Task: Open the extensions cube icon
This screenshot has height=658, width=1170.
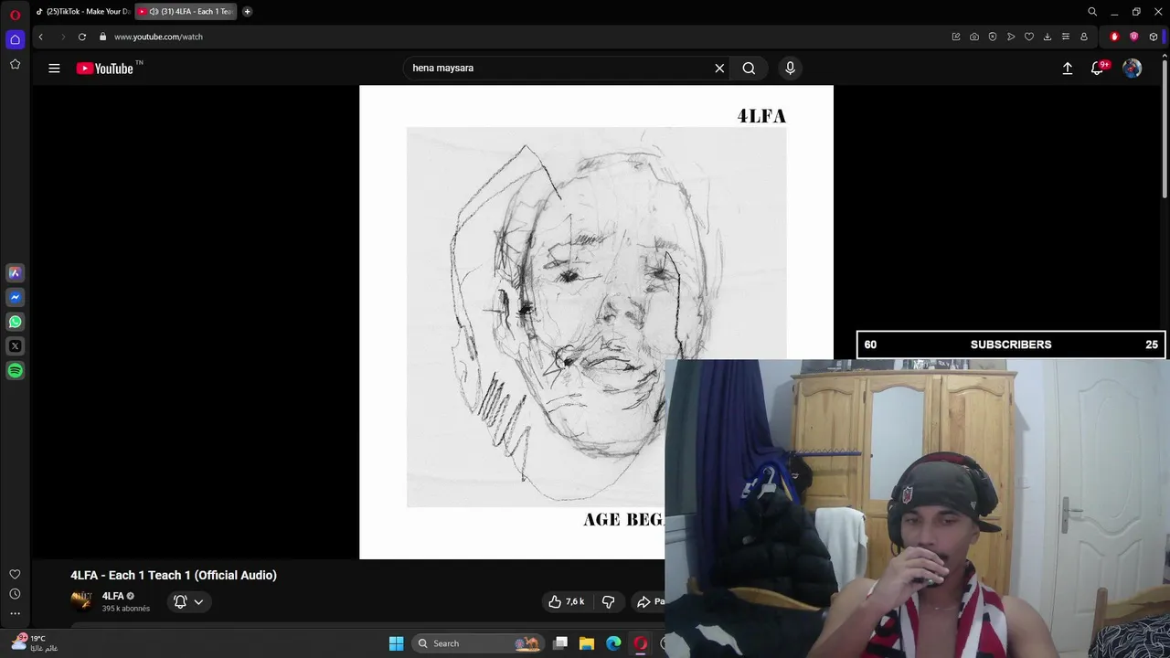Action: 1154,37
